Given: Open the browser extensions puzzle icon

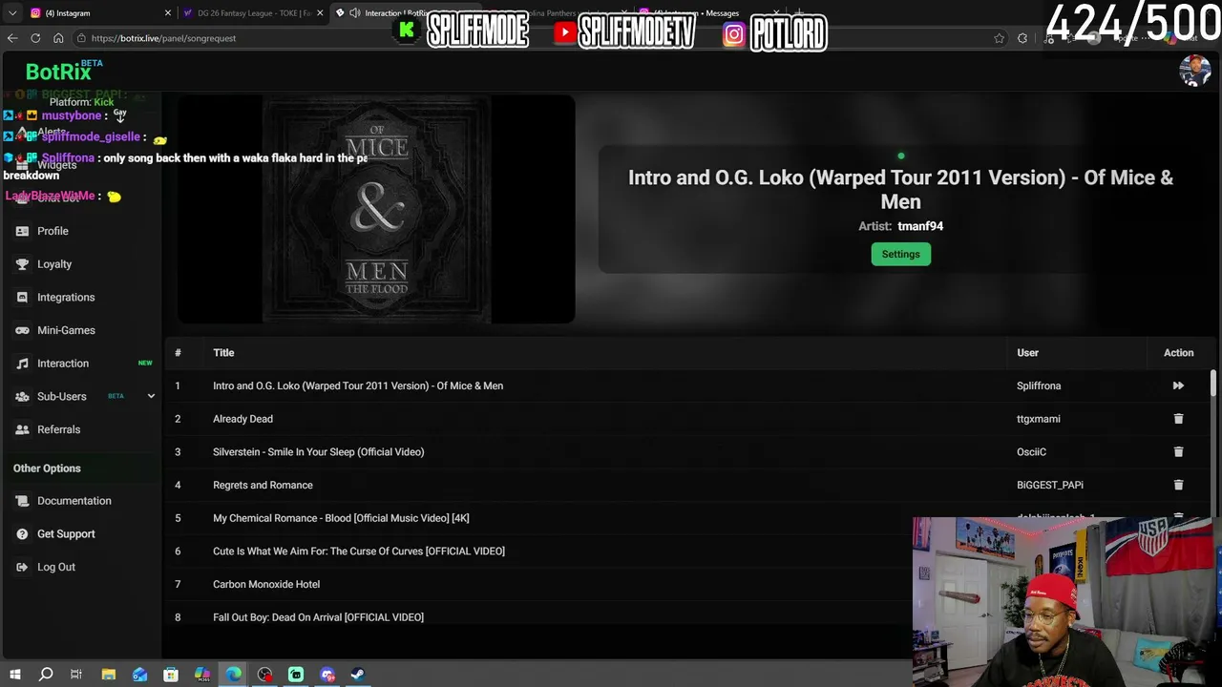Looking at the screenshot, I should [x=1022, y=38].
